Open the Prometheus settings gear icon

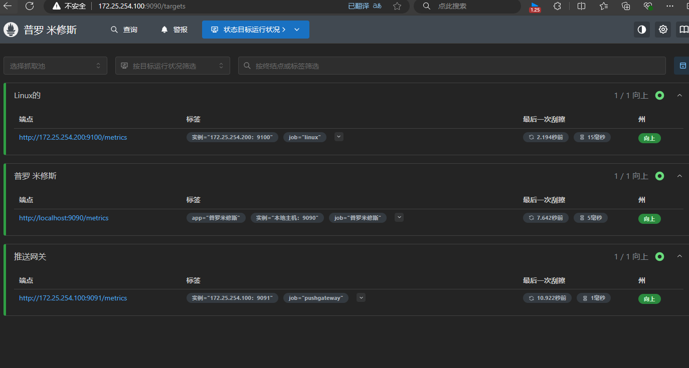(x=663, y=30)
